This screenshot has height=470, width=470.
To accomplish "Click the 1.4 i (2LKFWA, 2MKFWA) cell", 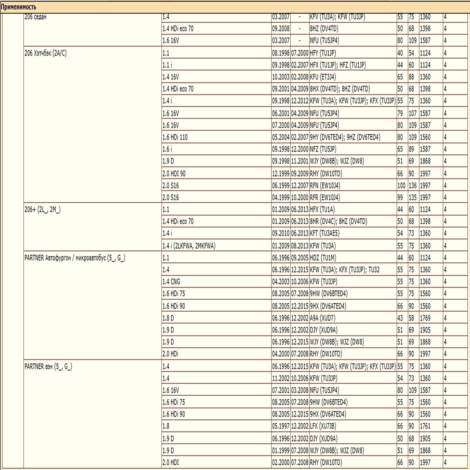I will [x=189, y=246].
